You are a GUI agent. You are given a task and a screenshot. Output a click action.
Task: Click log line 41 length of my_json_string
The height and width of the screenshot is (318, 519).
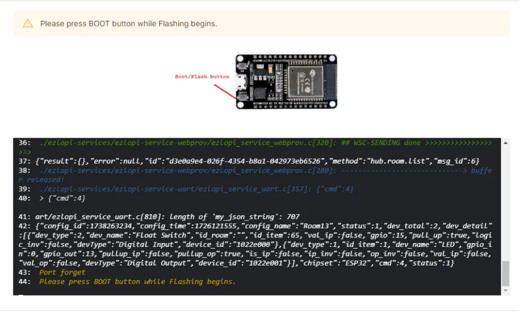159,217
